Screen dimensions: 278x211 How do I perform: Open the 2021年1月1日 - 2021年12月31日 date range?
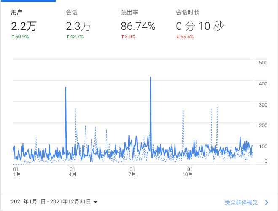coord(51,202)
